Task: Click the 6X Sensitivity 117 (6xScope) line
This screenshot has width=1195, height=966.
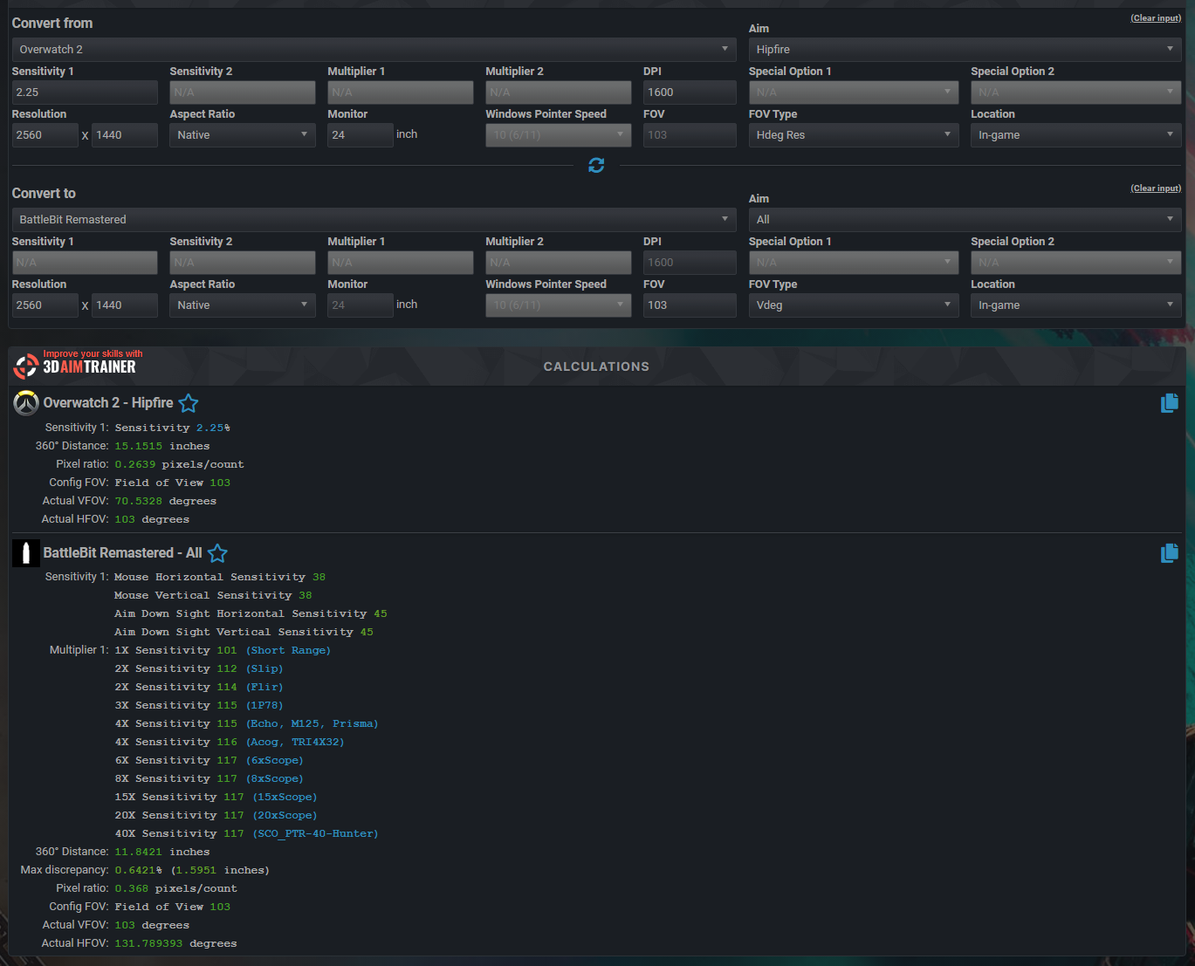Action: 209,760
